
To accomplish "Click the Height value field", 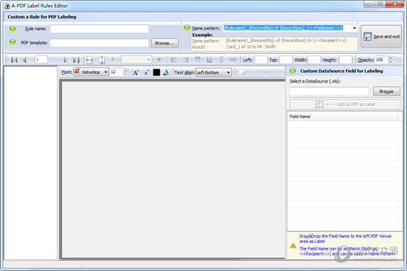I will coord(346,60).
